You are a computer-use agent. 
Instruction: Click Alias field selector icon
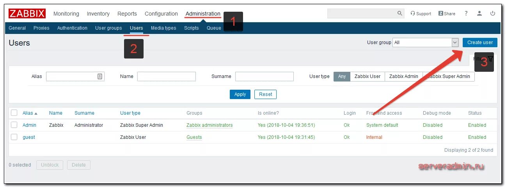click(100, 76)
